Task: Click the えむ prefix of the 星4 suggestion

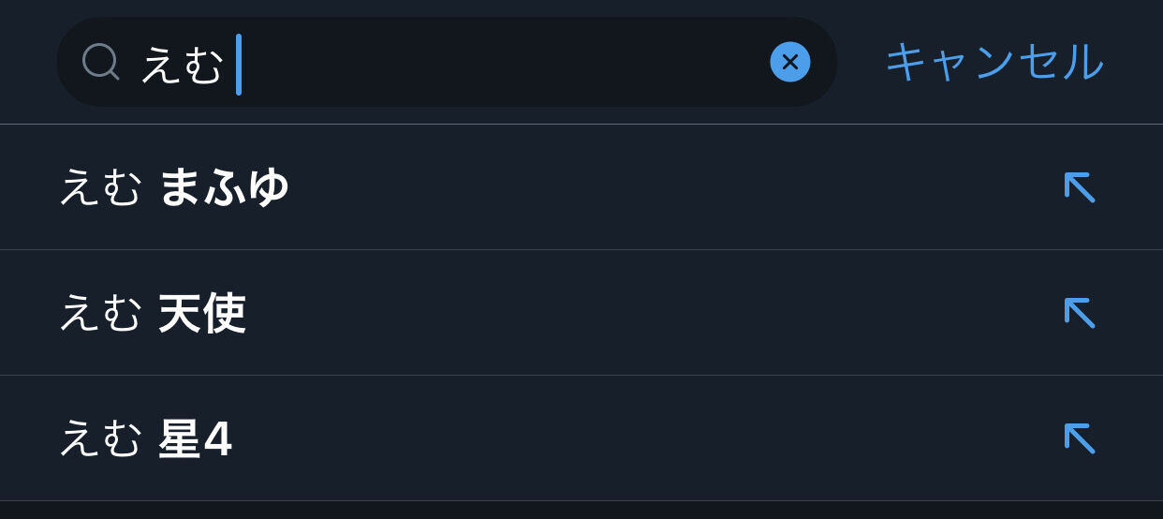Action: coord(100,439)
